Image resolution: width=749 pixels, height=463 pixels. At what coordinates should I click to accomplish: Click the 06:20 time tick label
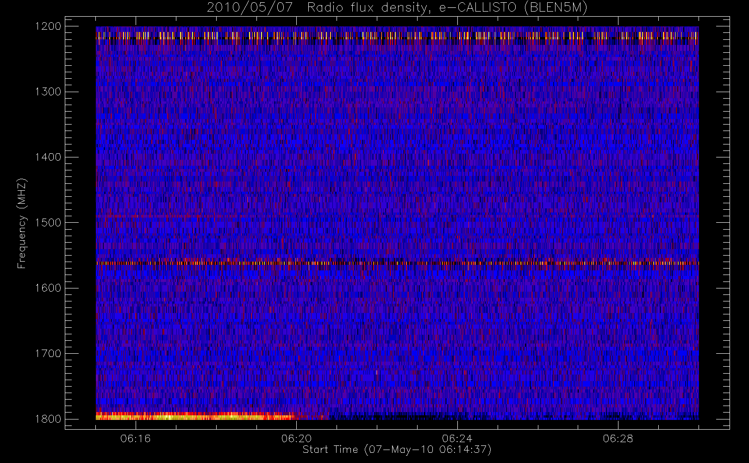tap(296, 438)
